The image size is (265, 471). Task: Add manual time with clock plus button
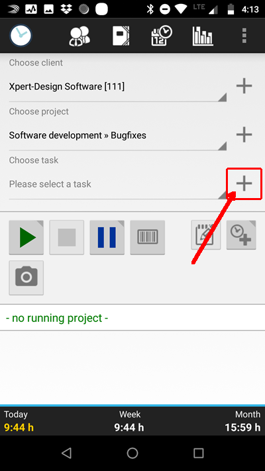(x=241, y=235)
